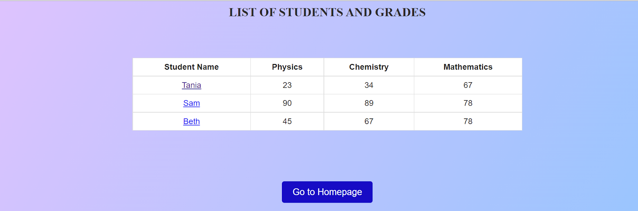Click the word GRADES in page heading

tap(400, 12)
